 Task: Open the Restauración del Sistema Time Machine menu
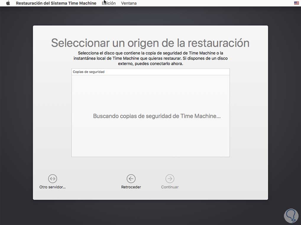[56, 3]
